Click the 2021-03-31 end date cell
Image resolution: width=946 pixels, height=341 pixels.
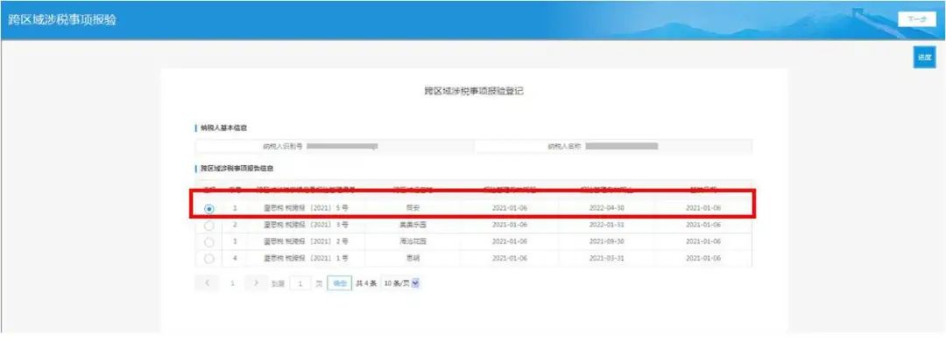click(605, 259)
